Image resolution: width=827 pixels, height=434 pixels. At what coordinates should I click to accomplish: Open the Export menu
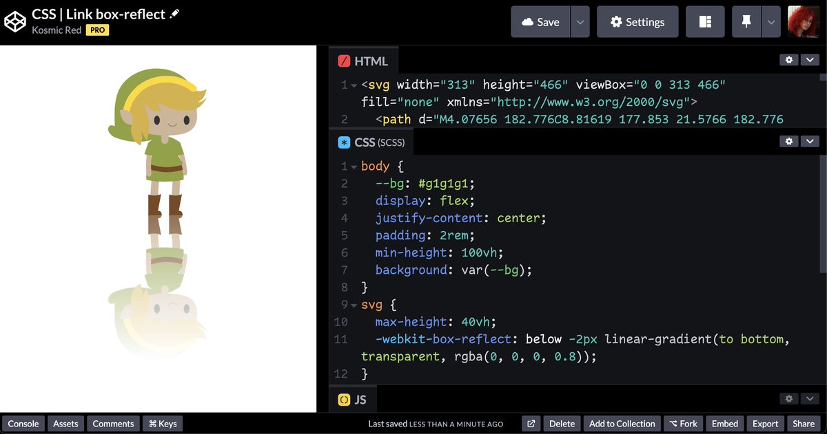click(x=765, y=424)
